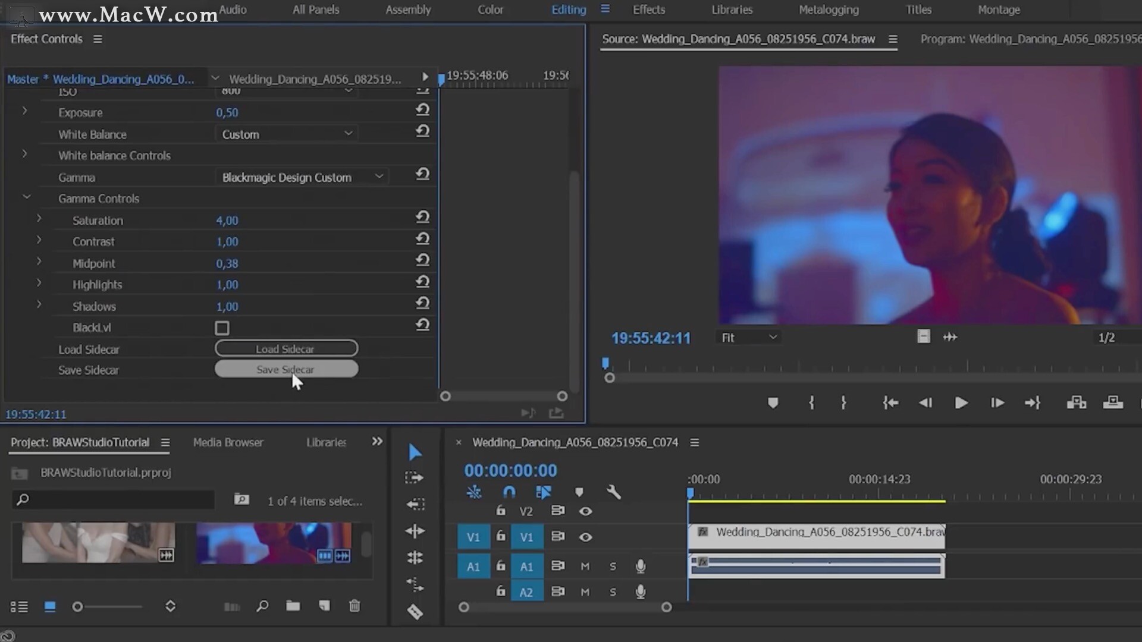Click Add Marker in Source monitor

click(x=773, y=403)
